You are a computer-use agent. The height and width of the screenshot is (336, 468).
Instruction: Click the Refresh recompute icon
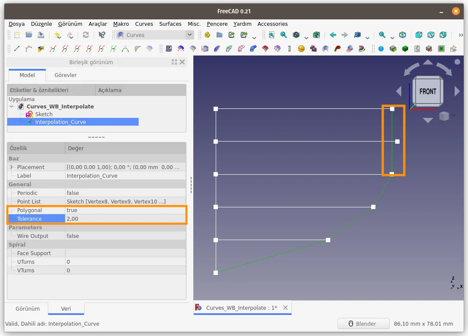pos(86,35)
